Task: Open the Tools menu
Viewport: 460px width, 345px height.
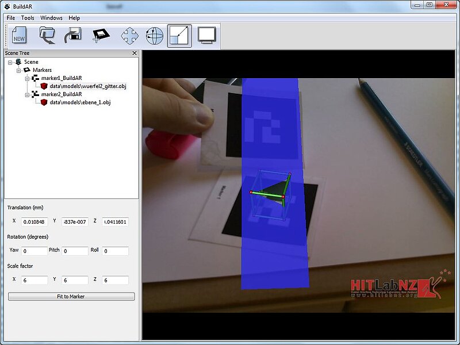Action: [x=28, y=18]
